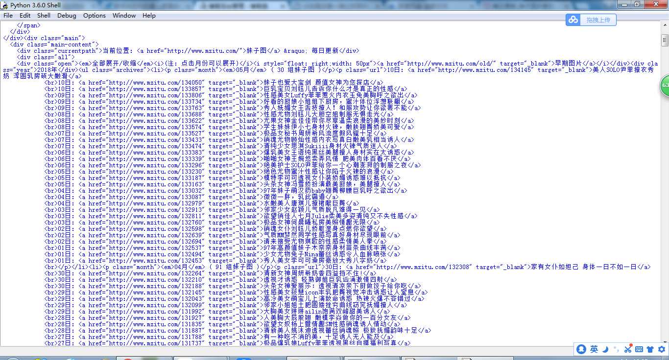Click URL text ending 133734
This screenshot has height=360, width=669.
click(155, 102)
